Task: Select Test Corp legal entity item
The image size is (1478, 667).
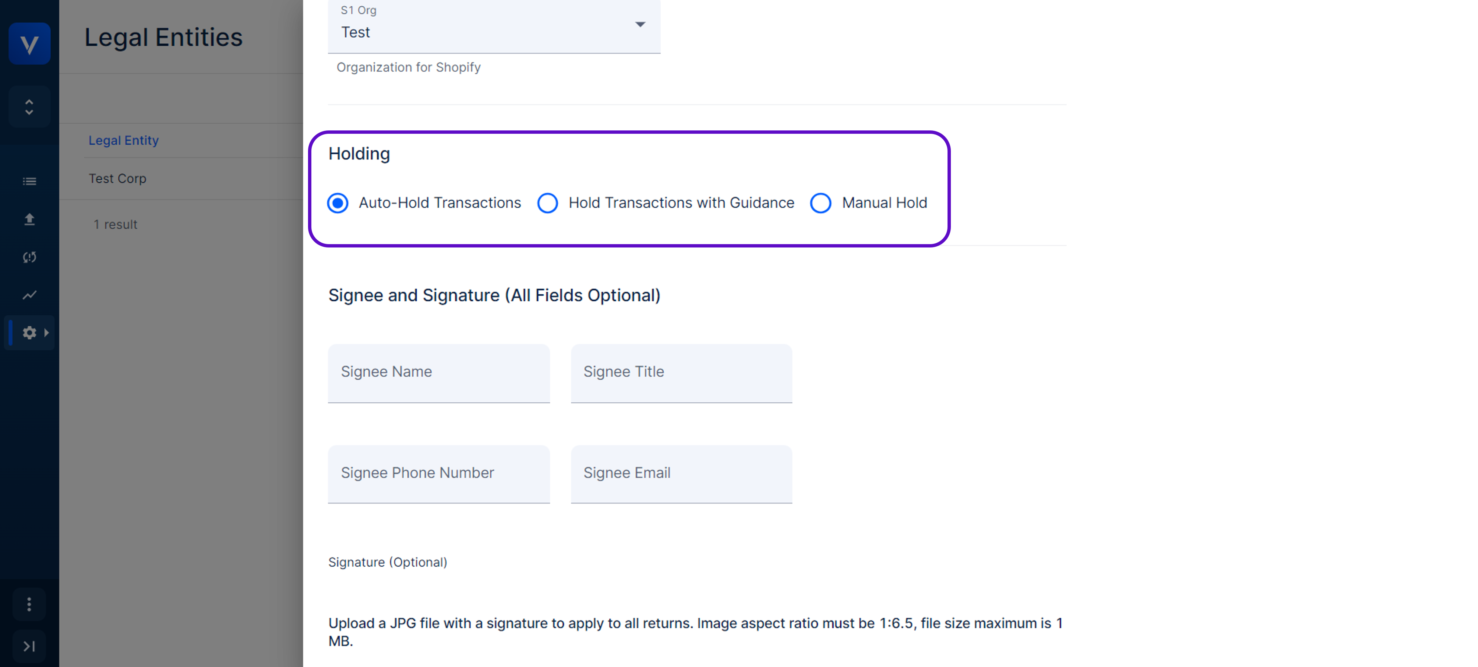Action: click(117, 178)
